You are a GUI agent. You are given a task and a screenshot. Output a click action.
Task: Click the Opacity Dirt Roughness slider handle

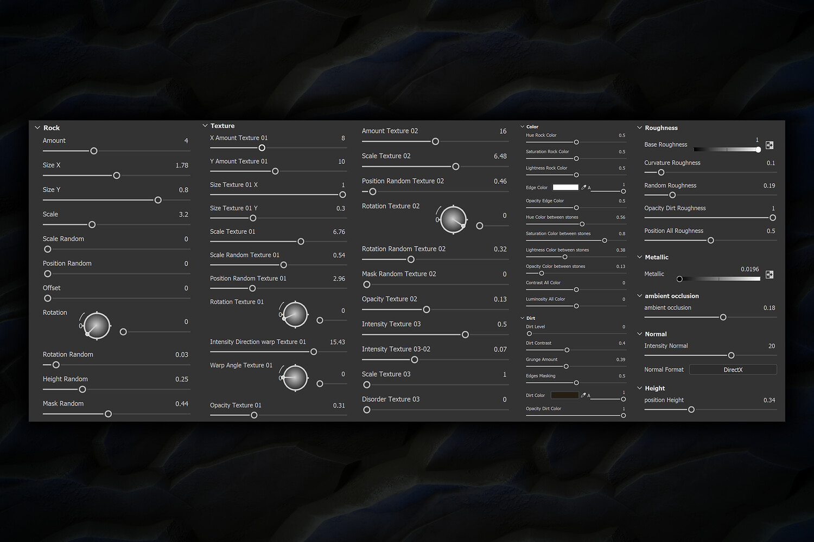point(773,218)
